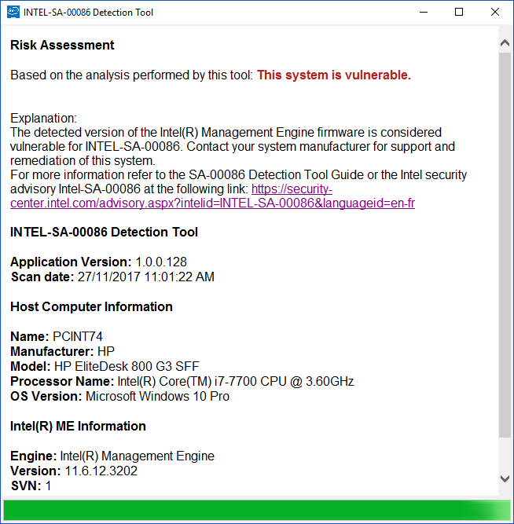Click the scrollbar up arrow
The image size is (514, 524).
pos(505,43)
